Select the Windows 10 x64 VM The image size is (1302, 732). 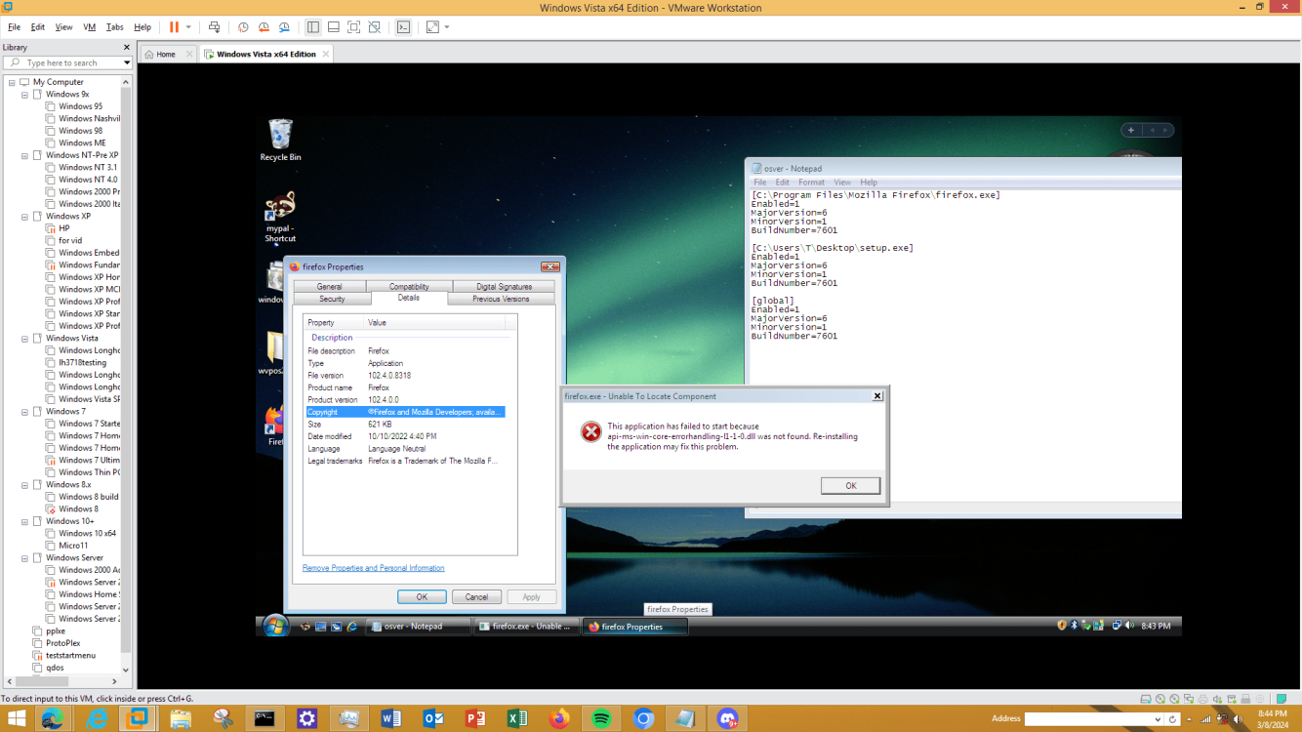pyautogui.click(x=86, y=533)
